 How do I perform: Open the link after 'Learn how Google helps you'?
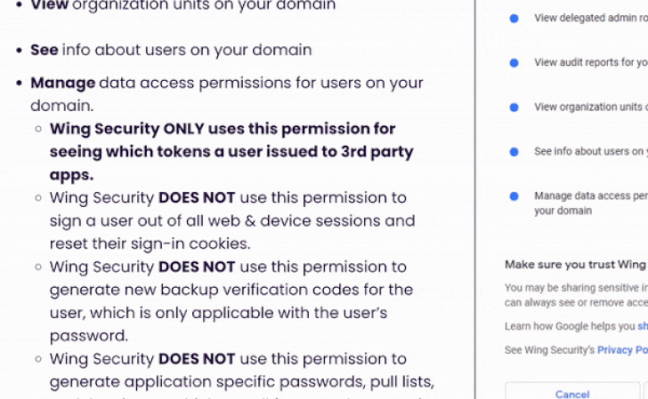click(x=642, y=326)
